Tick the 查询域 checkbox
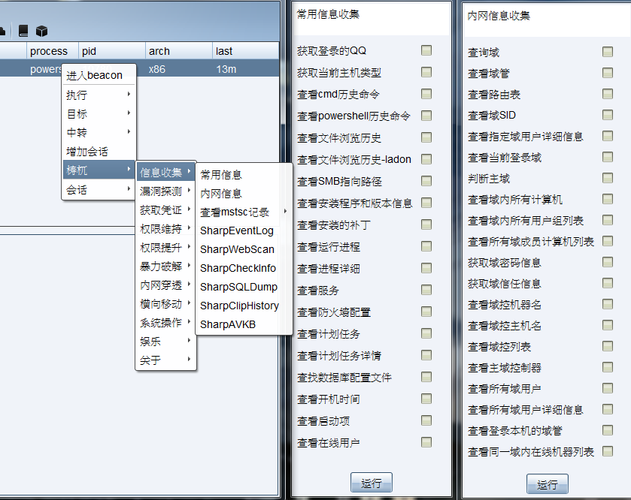631x500 pixels. point(608,52)
